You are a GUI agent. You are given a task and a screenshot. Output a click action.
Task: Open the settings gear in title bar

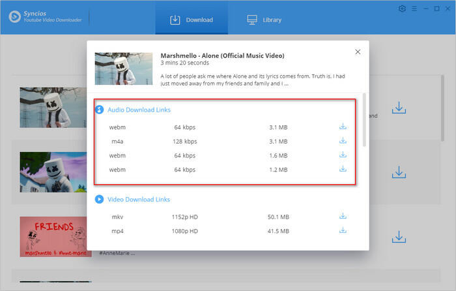click(402, 8)
